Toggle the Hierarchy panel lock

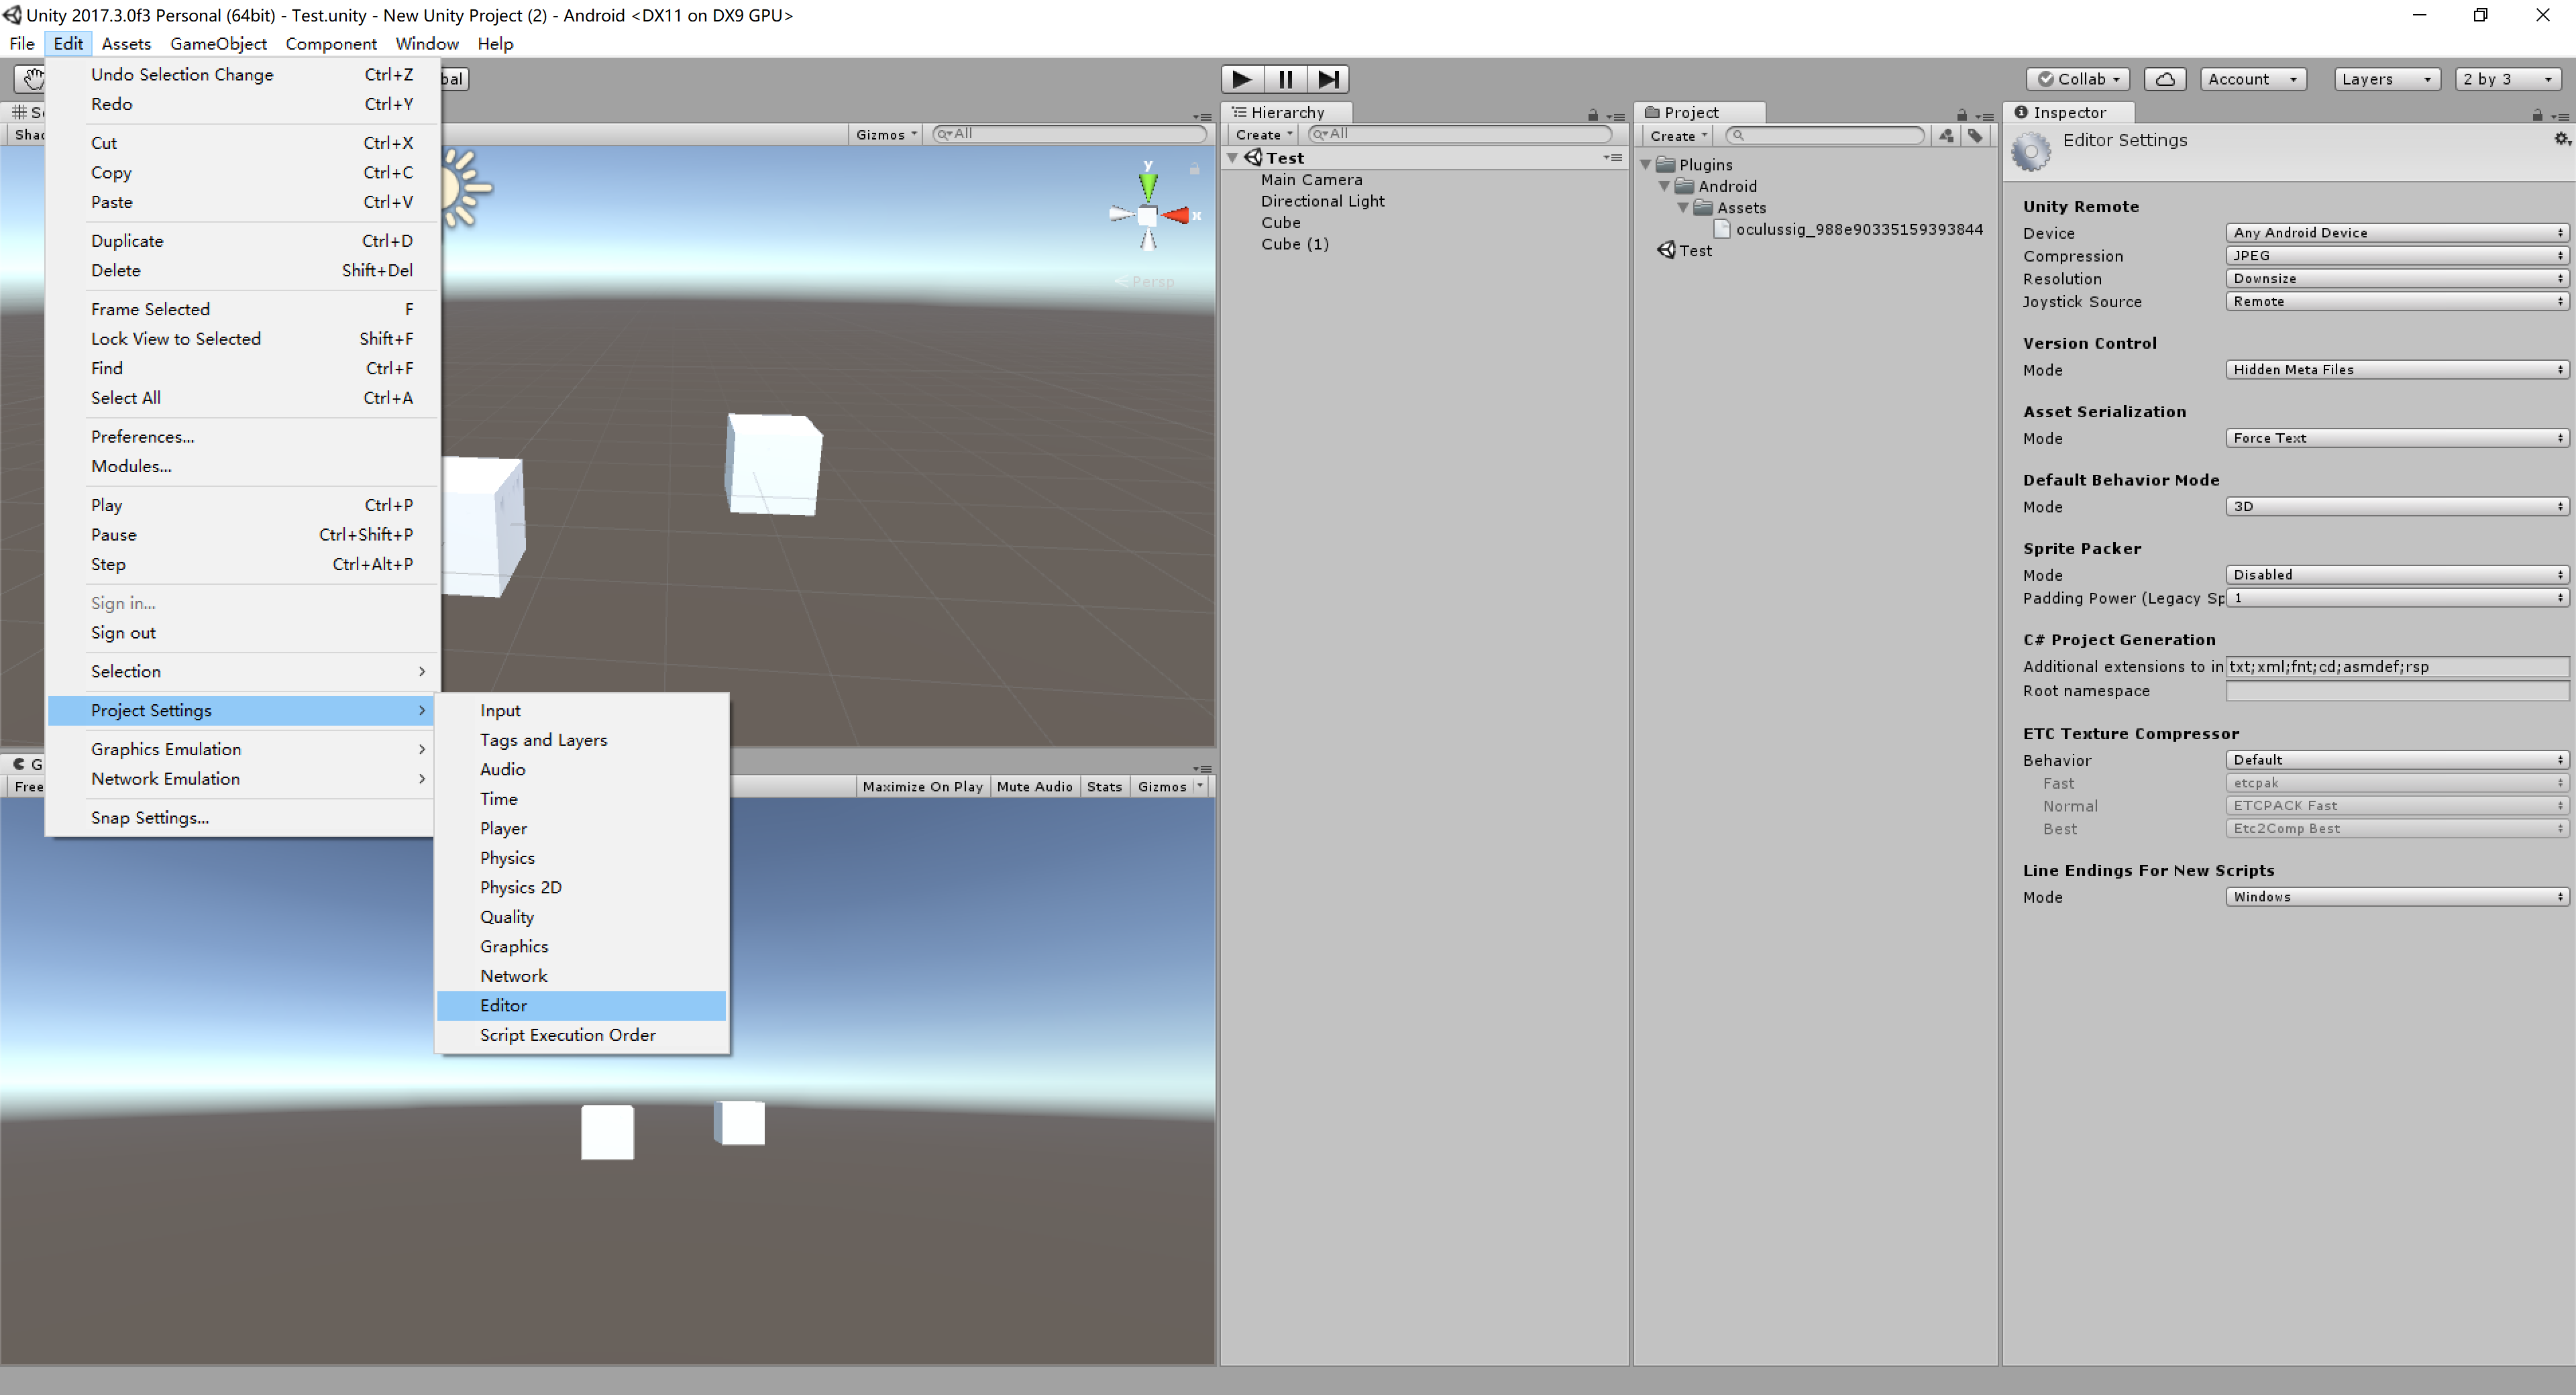pyautogui.click(x=1592, y=115)
